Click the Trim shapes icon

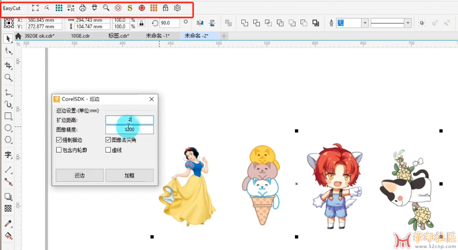(256, 23)
